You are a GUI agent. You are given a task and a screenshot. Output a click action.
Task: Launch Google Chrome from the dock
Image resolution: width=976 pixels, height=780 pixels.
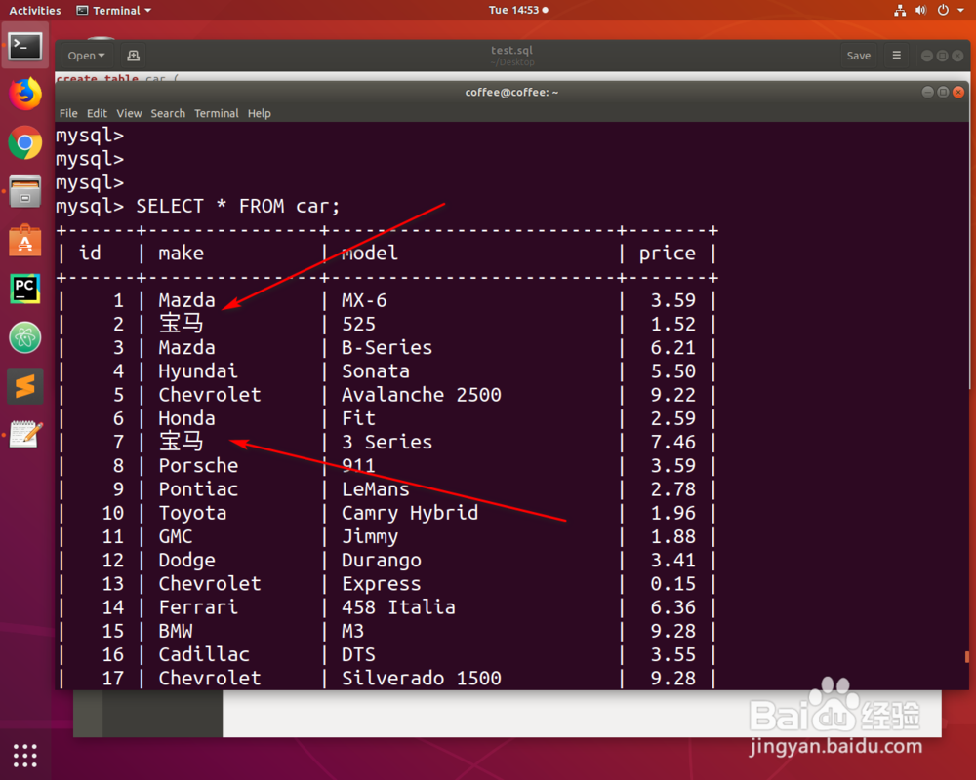pos(25,142)
